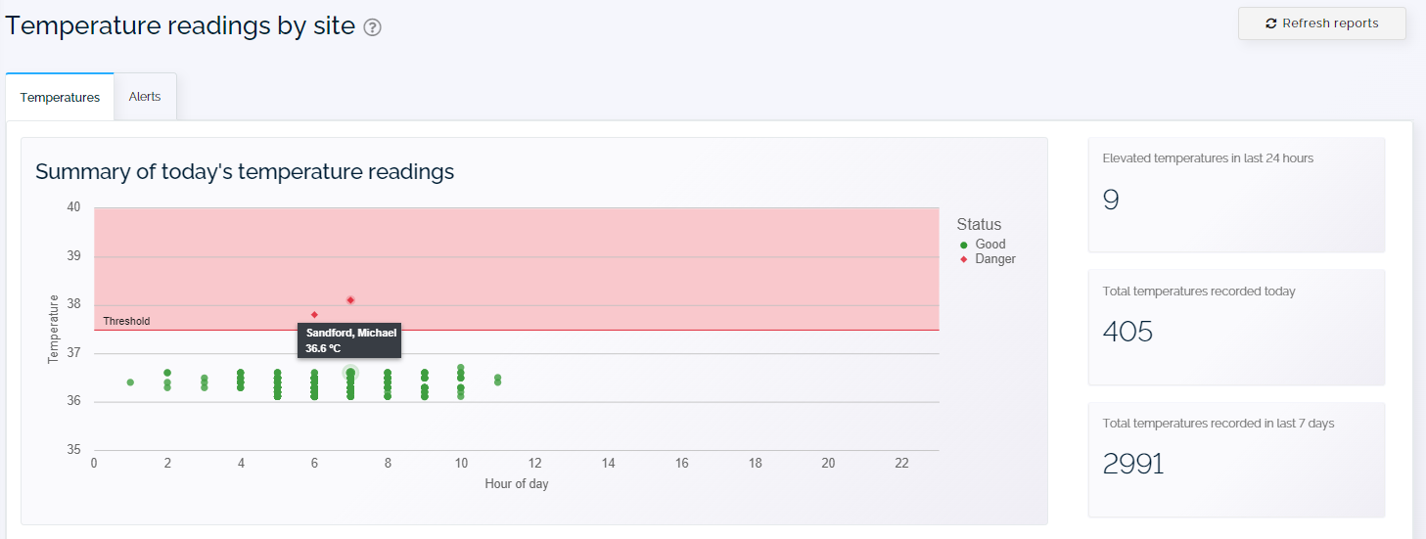Click the red danger point at hour 7
This screenshot has height=539, width=1426.
[x=350, y=300]
